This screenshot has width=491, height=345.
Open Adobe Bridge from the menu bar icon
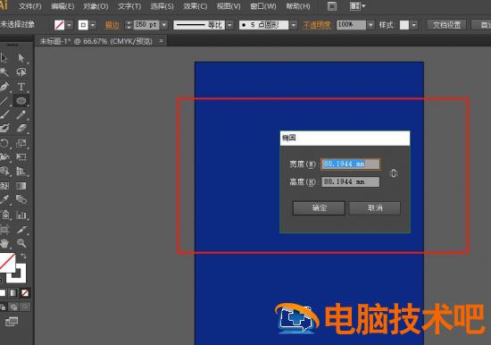point(332,6)
